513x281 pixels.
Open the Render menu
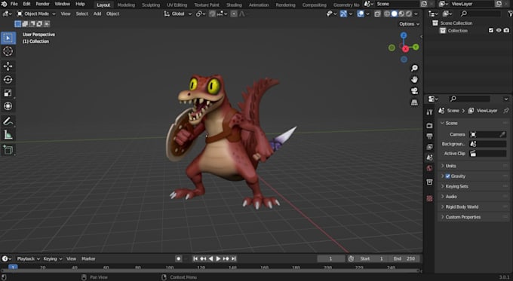point(42,4)
